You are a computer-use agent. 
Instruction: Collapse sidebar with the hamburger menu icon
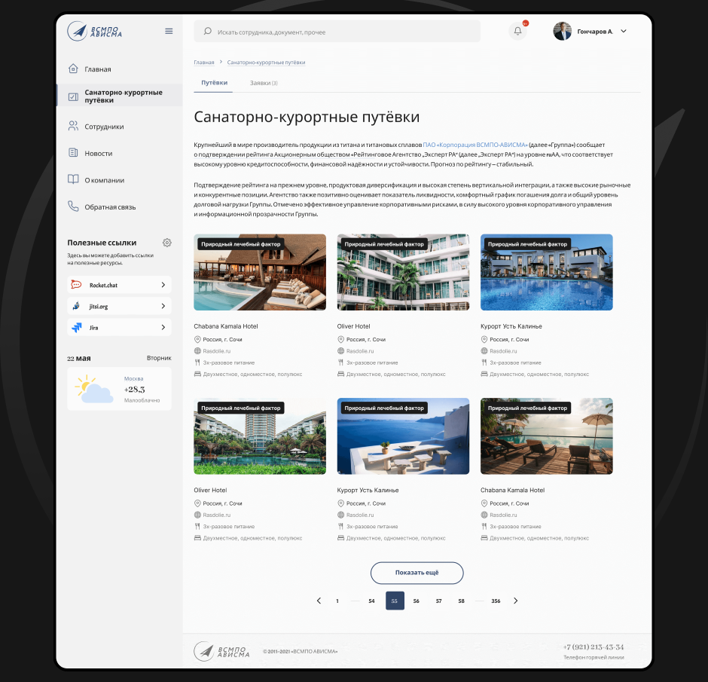[169, 31]
